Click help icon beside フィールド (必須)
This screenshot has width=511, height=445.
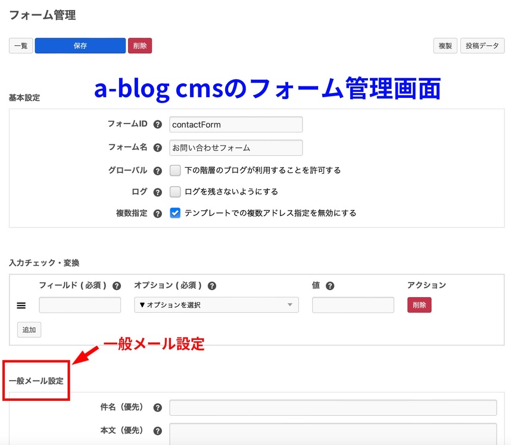(117, 286)
